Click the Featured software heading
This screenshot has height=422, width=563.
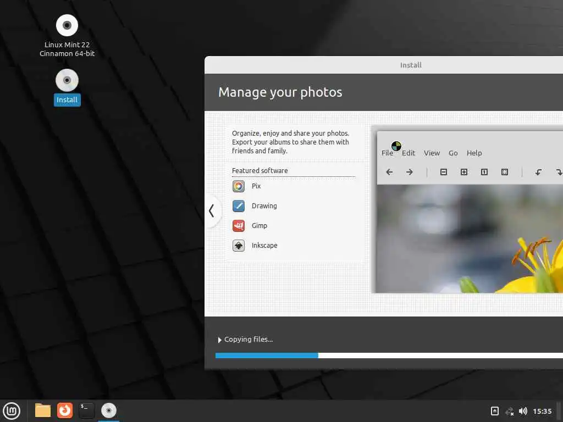(x=260, y=171)
